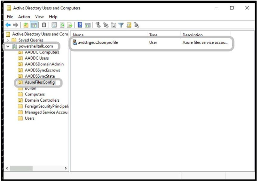Viewport: 258px width, 182px height.
Task: Click the add to group toolbar icon
Action: [136, 25]
